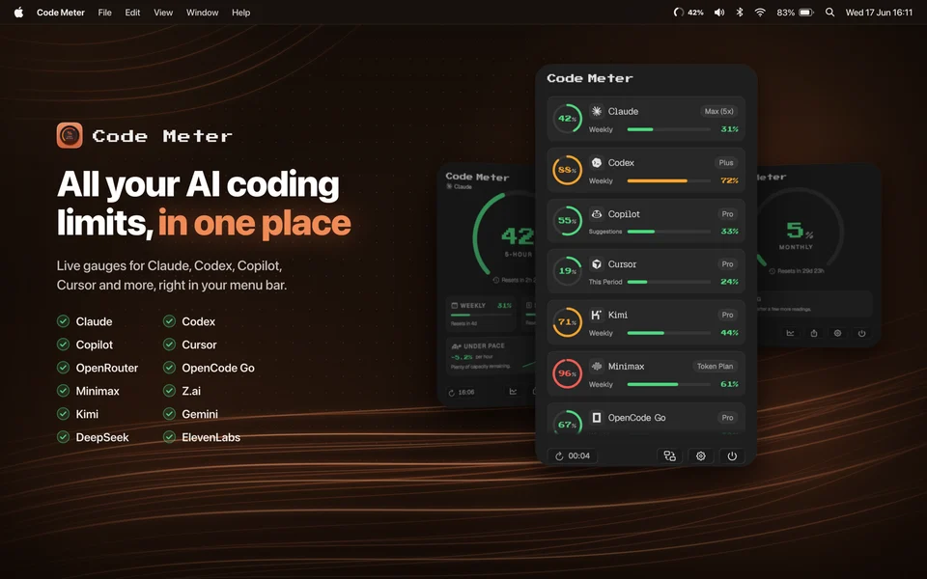Click the volume icon in the menu bar
Image resolution: width=927 pixels, height=579 pixels.
point(718,13)
